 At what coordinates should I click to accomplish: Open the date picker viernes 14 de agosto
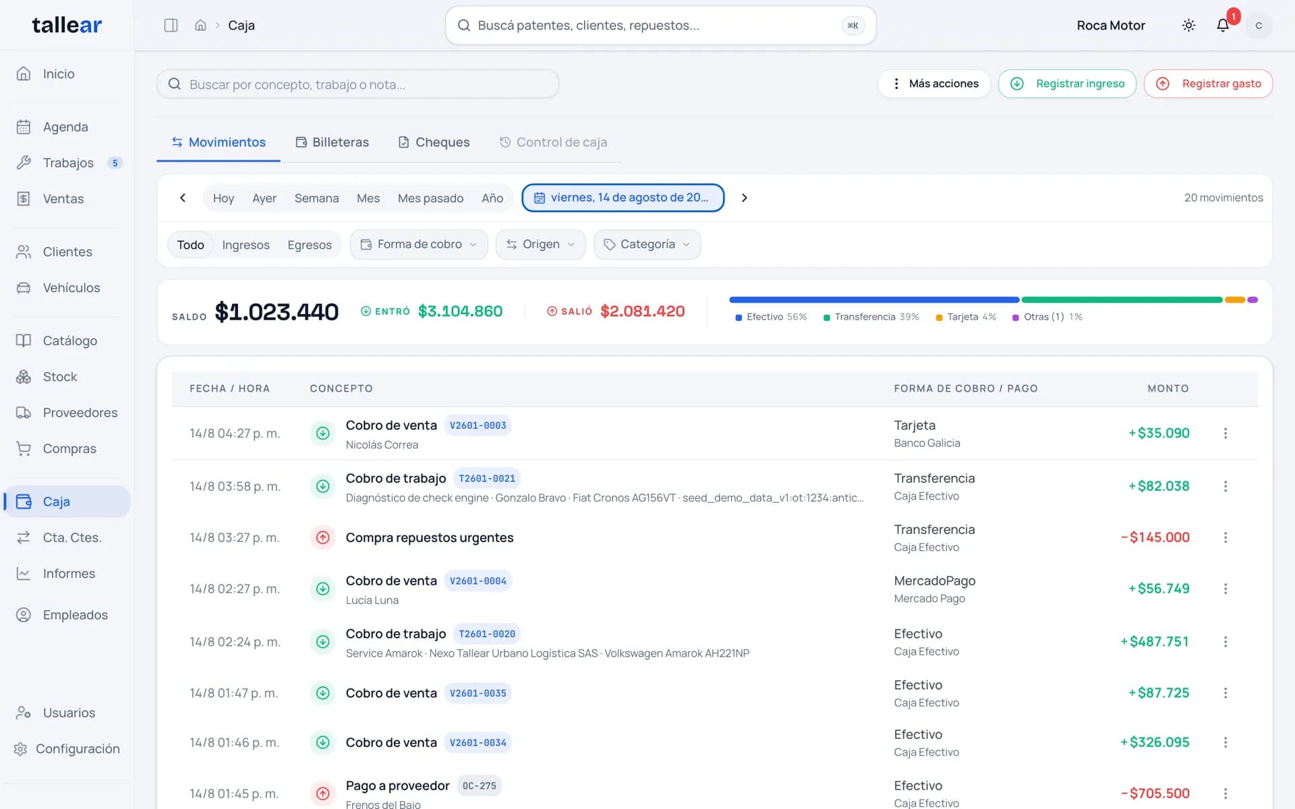pos(623,198)
